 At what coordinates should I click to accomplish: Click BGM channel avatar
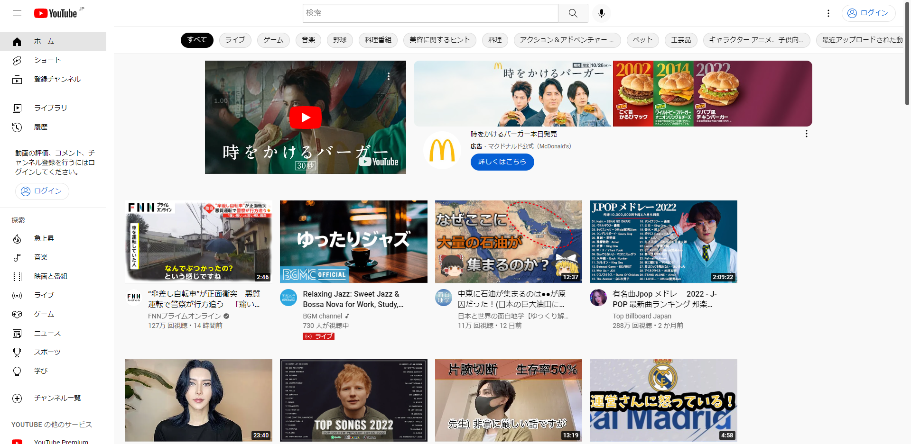pos(288,298)
